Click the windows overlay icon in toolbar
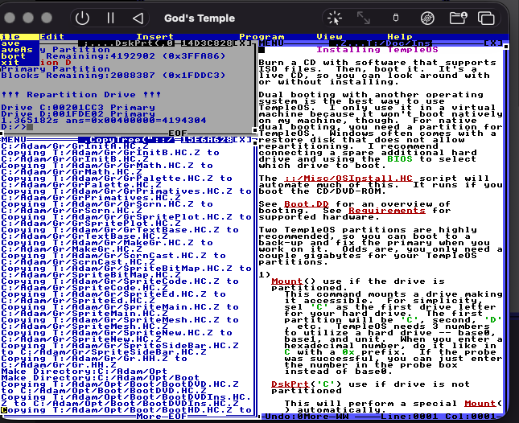Viewport: 519px width, 423px height. coord(486,18)
